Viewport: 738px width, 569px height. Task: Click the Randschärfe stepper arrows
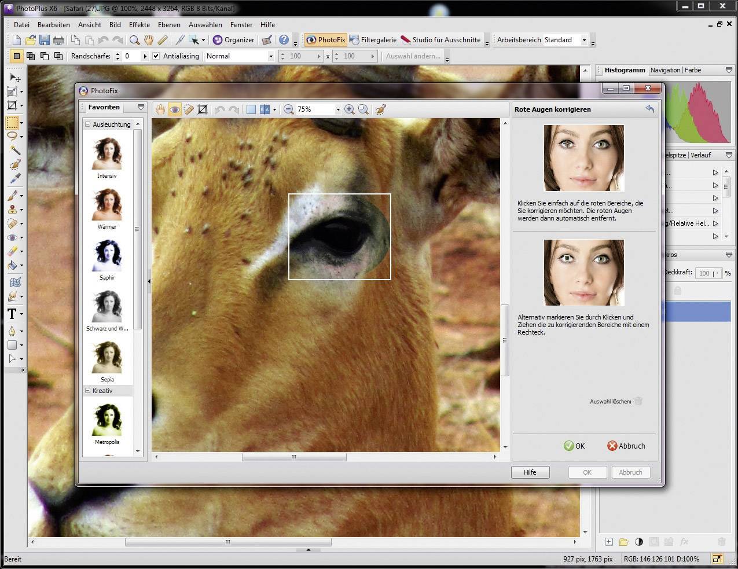(x=118, y=56)
